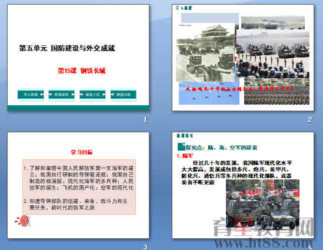The height and width of the screenshot is (250, 323).
Task: Select the color tank parade photo on slide 2
Action: point(273,54)
